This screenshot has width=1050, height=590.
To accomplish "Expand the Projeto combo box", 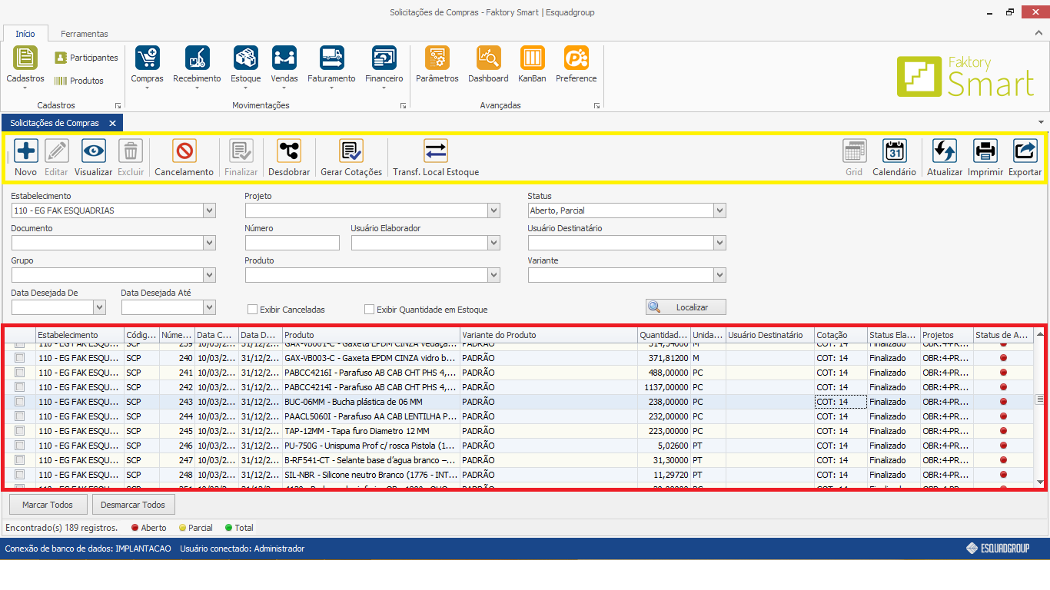I will (x=493, y=210).
